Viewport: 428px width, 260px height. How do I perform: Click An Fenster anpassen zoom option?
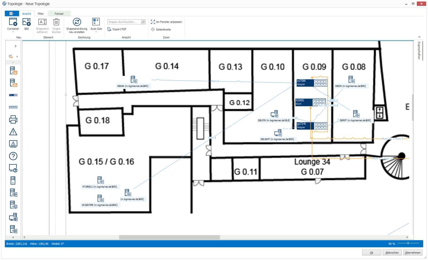[166, 22]
